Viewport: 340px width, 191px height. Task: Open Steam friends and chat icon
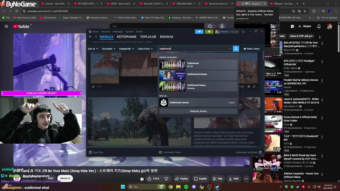coord(260,152)
